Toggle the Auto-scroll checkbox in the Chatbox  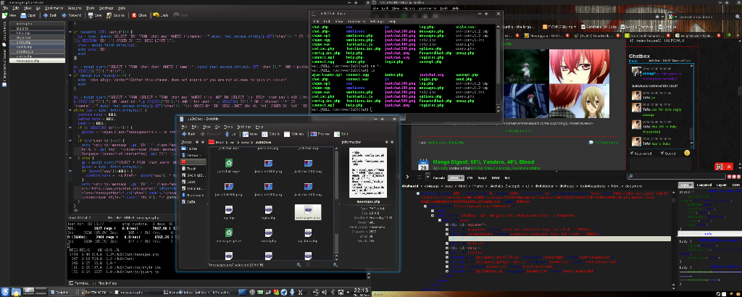pos(632,154)
